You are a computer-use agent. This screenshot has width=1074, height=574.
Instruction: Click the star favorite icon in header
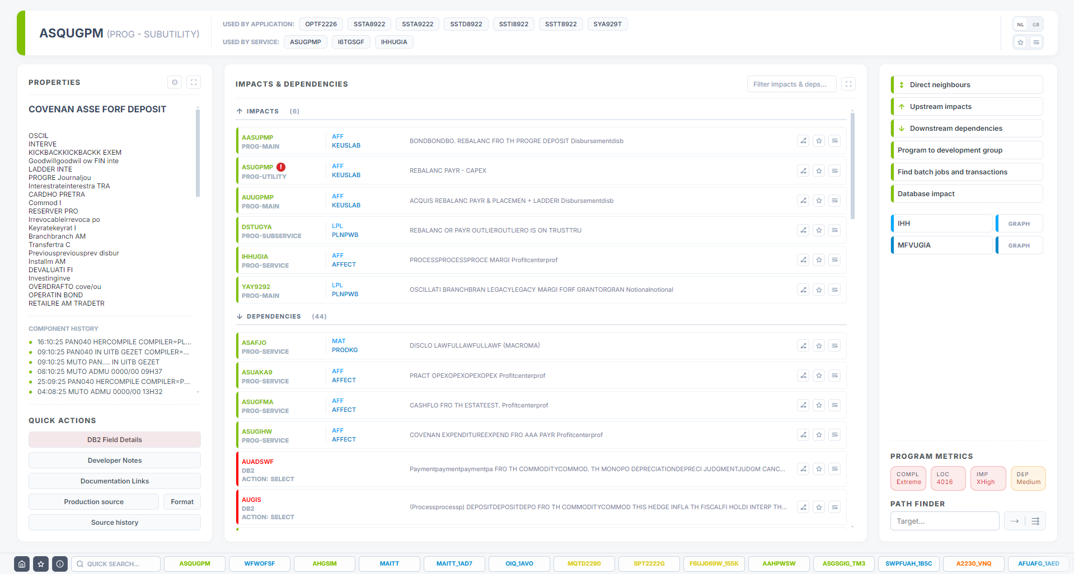(x=1020, y=42)
